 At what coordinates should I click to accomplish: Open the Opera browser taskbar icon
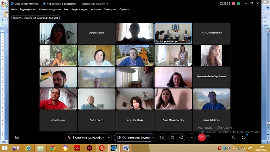click(x=102, y=148)
